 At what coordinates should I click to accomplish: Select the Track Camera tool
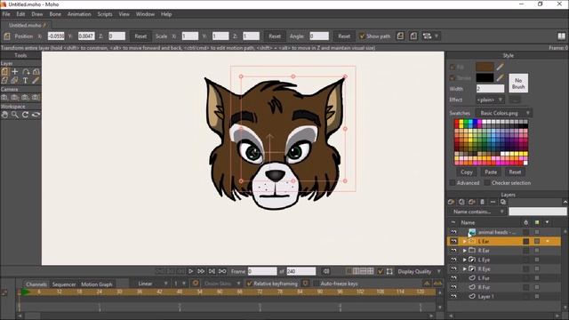4,97
